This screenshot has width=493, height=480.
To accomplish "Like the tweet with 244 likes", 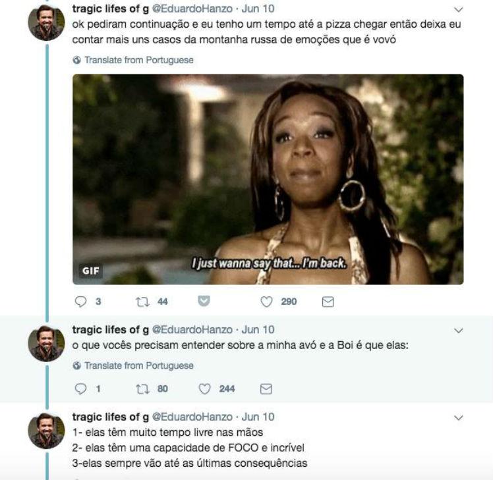I will 205,389.
